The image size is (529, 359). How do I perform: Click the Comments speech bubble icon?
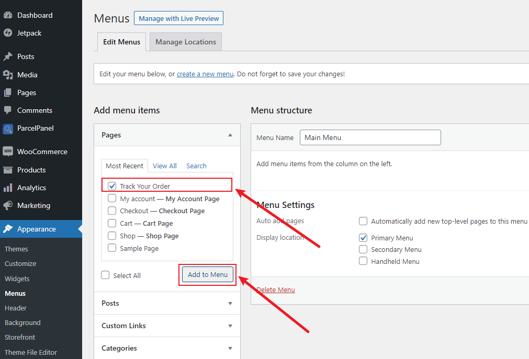[x=8, y=110]
